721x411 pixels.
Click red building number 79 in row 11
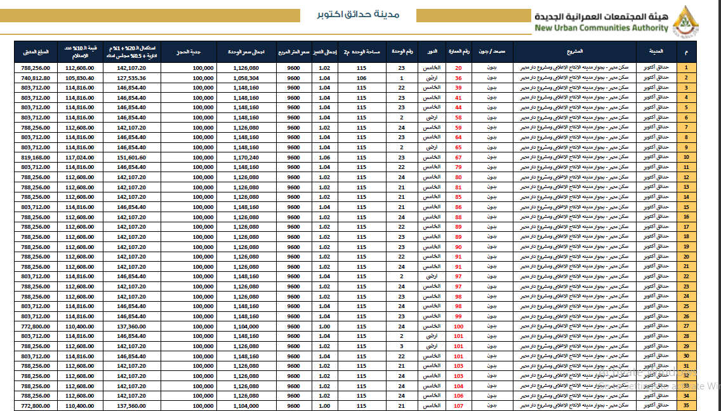[x=458, y=168]
